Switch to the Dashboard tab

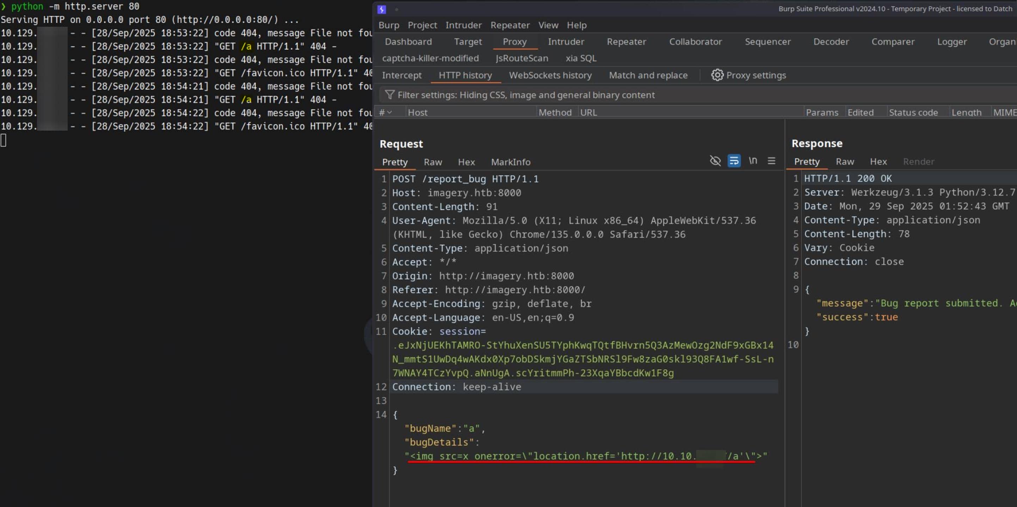point(408,42)
